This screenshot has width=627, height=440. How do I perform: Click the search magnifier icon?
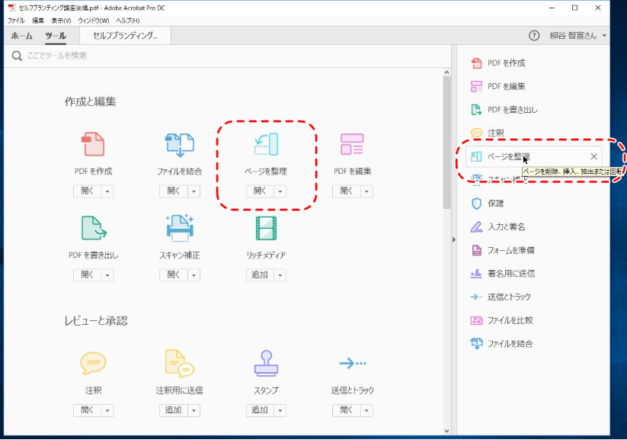[x=17, y=56]
